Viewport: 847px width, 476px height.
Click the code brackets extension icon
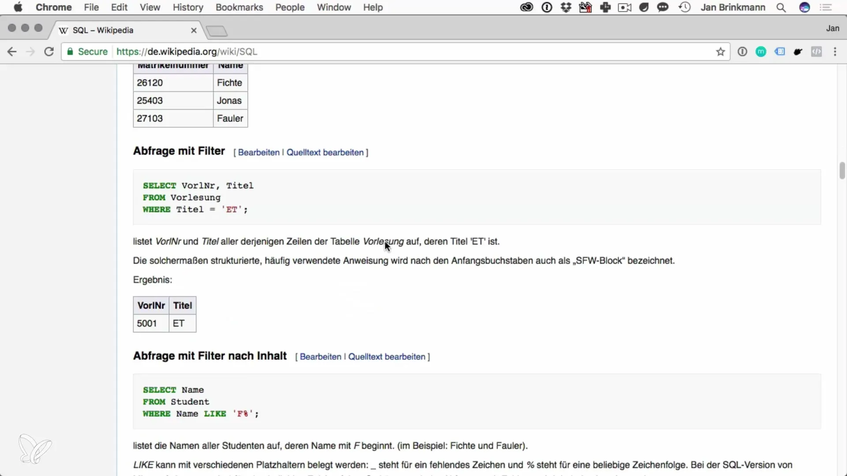point(817,52)
